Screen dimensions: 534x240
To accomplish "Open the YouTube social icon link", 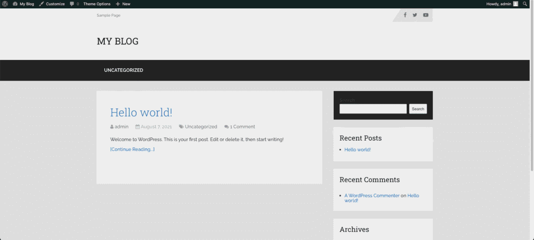I will [x=426, y=15].
